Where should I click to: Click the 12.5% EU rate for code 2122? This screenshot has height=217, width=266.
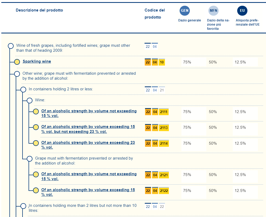[x=240, y=191]
